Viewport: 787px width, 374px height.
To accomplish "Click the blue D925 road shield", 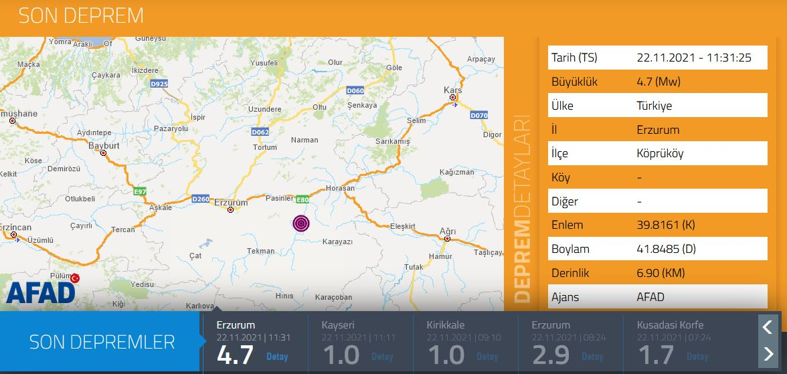I will 159,84.
